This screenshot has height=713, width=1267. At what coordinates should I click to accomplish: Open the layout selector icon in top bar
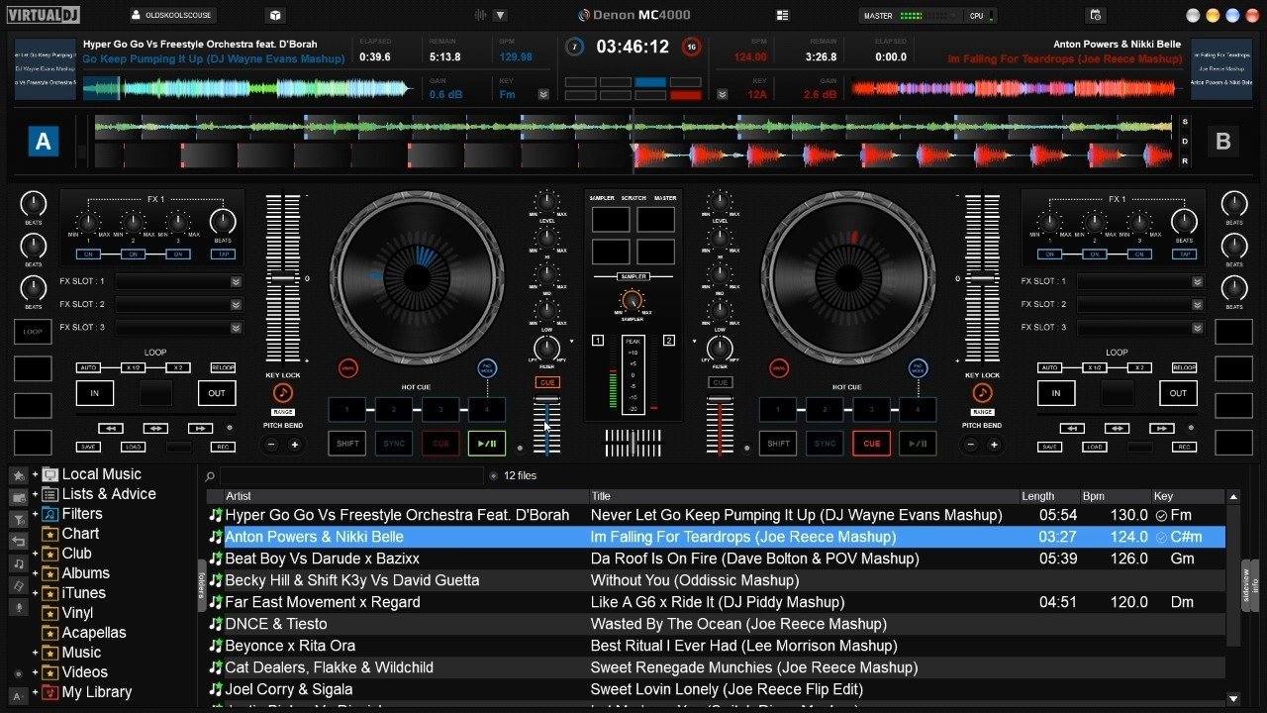point(783,15)
